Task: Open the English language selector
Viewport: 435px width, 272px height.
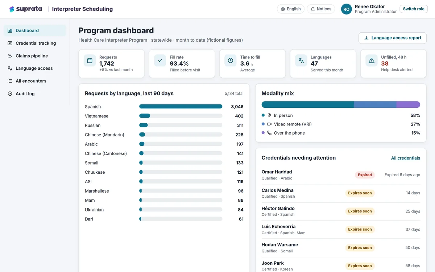Action: (x=291, y=9)
